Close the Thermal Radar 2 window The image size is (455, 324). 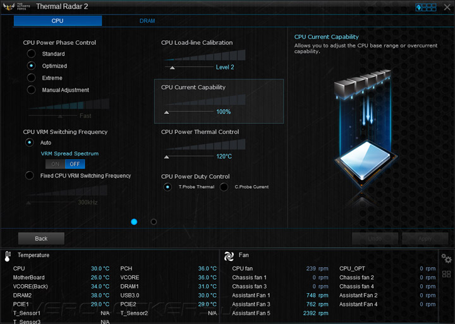coord(447,7)
